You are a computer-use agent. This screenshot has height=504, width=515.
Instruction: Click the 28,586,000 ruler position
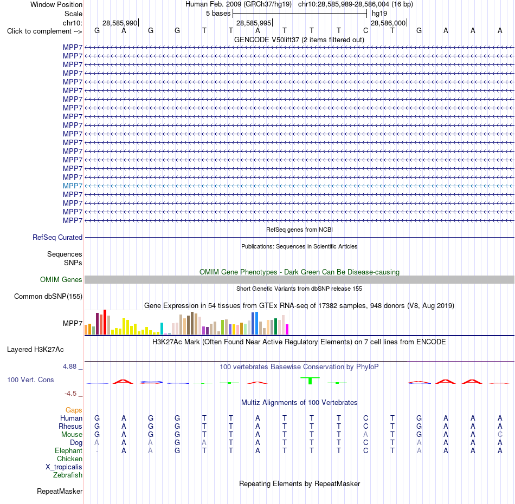(388, 23)
